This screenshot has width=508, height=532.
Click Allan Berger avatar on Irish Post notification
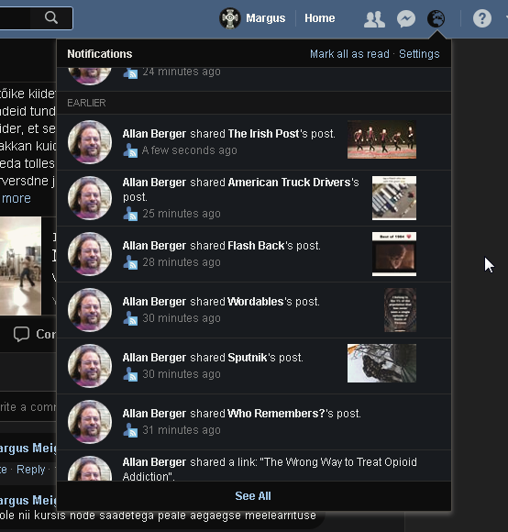[x=90, y=142]
